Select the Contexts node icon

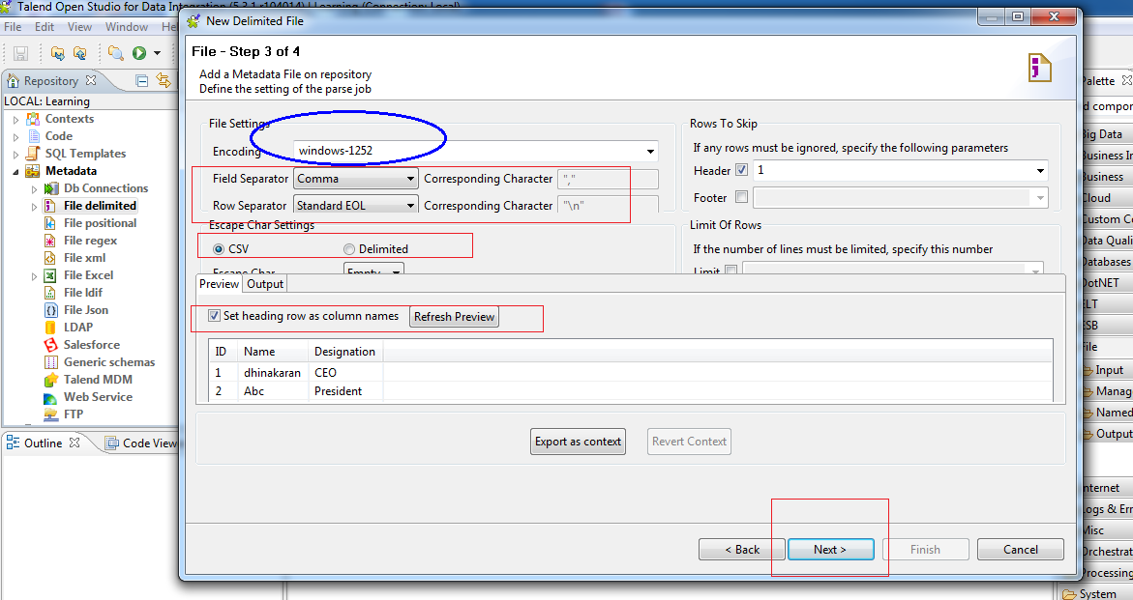point(33,119)
